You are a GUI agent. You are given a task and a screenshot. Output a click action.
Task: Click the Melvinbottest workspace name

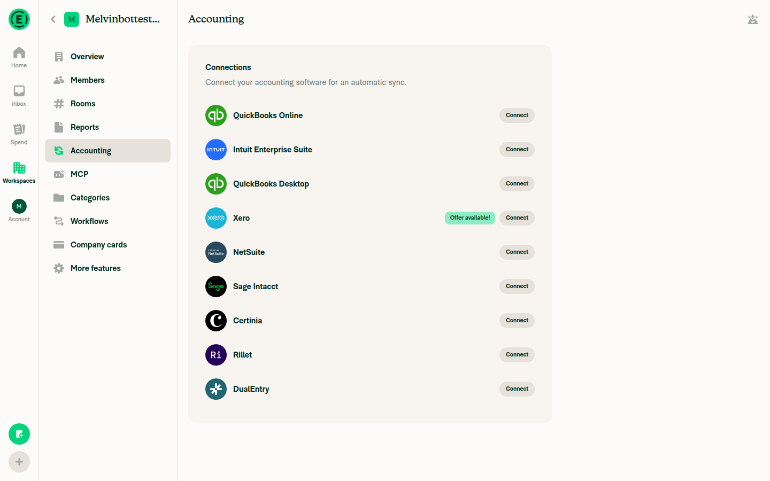click(x=123, y=19)
